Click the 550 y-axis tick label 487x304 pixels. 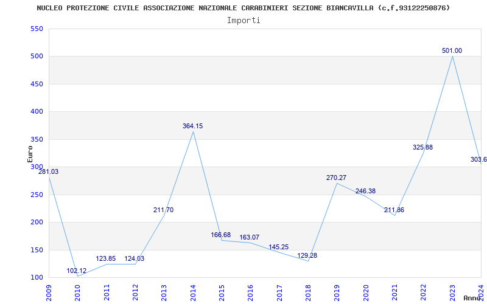(37, 29)
